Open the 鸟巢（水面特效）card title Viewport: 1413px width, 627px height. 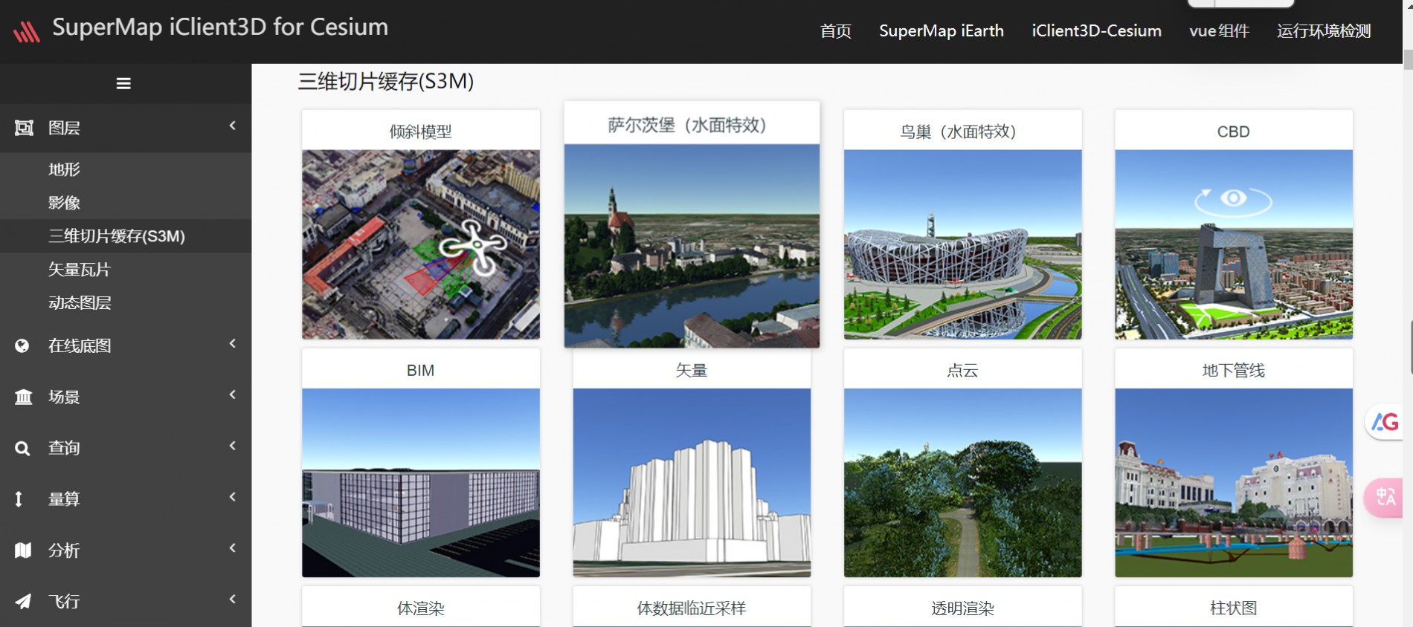[x=962, y=131]
